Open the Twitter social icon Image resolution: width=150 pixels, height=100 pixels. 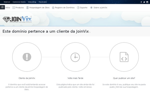(x=144, y=2)
